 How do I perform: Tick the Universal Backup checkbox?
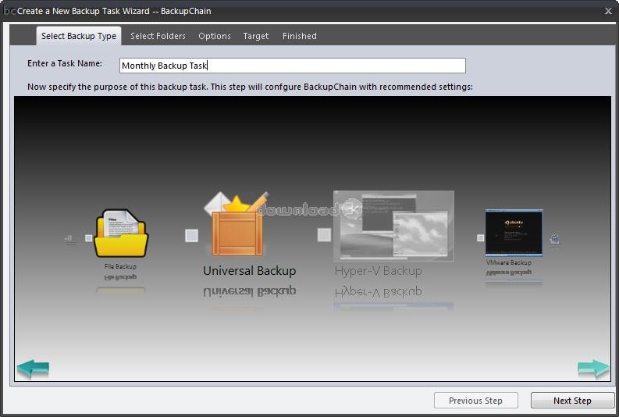[191, 235]
